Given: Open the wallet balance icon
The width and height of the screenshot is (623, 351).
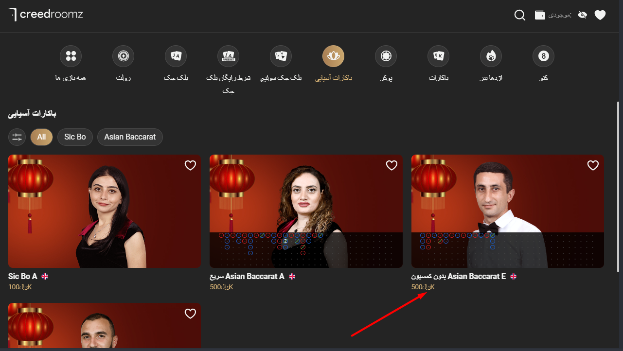Looking at the screenshot, I should (540, 15).
